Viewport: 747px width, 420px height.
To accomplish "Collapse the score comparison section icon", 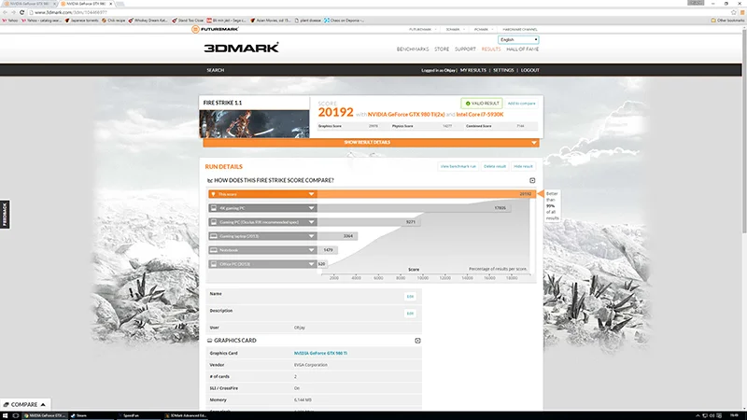I will coord(532,180).
